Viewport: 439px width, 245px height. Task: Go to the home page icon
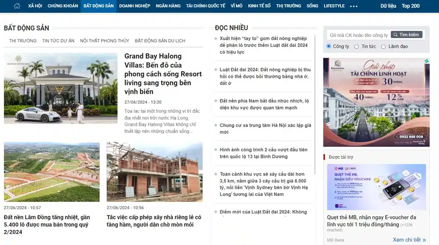click(17, 6)
